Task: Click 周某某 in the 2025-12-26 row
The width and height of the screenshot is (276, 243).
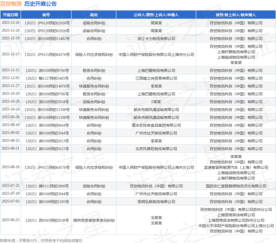Action: point(156,23)
